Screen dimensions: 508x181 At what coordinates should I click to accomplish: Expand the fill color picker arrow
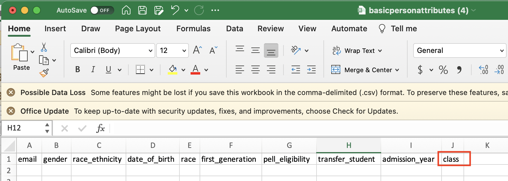[x=183, y=70]
